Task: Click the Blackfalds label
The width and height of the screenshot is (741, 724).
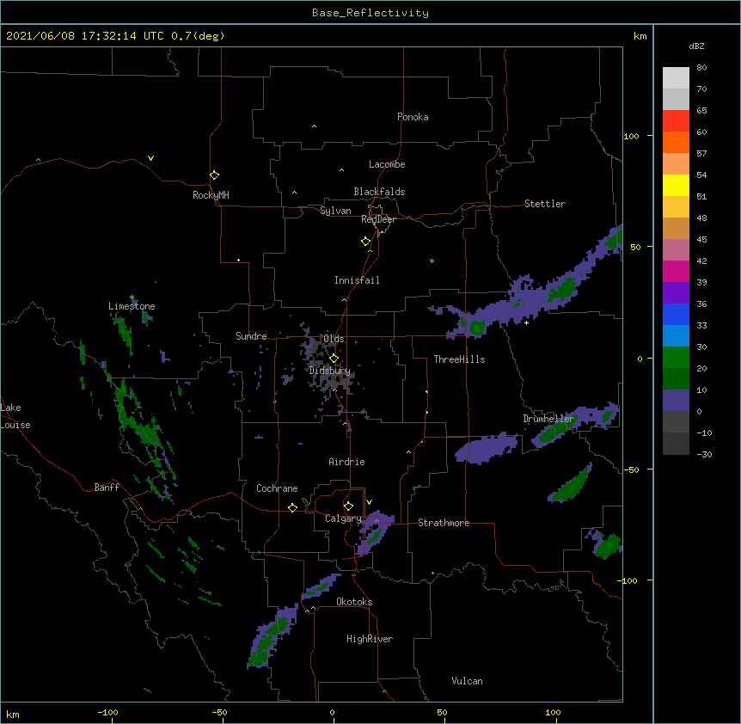Action: pos(379,192)
